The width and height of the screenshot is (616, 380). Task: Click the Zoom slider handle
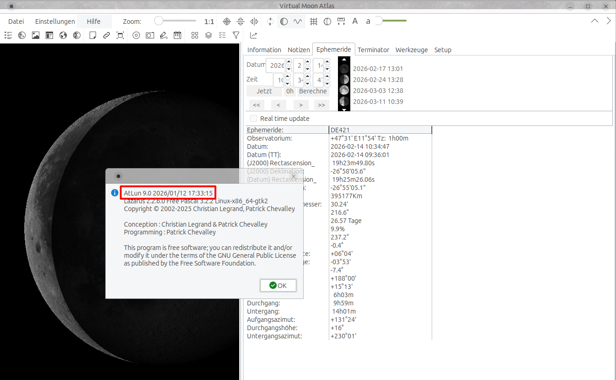pos(158,21)
